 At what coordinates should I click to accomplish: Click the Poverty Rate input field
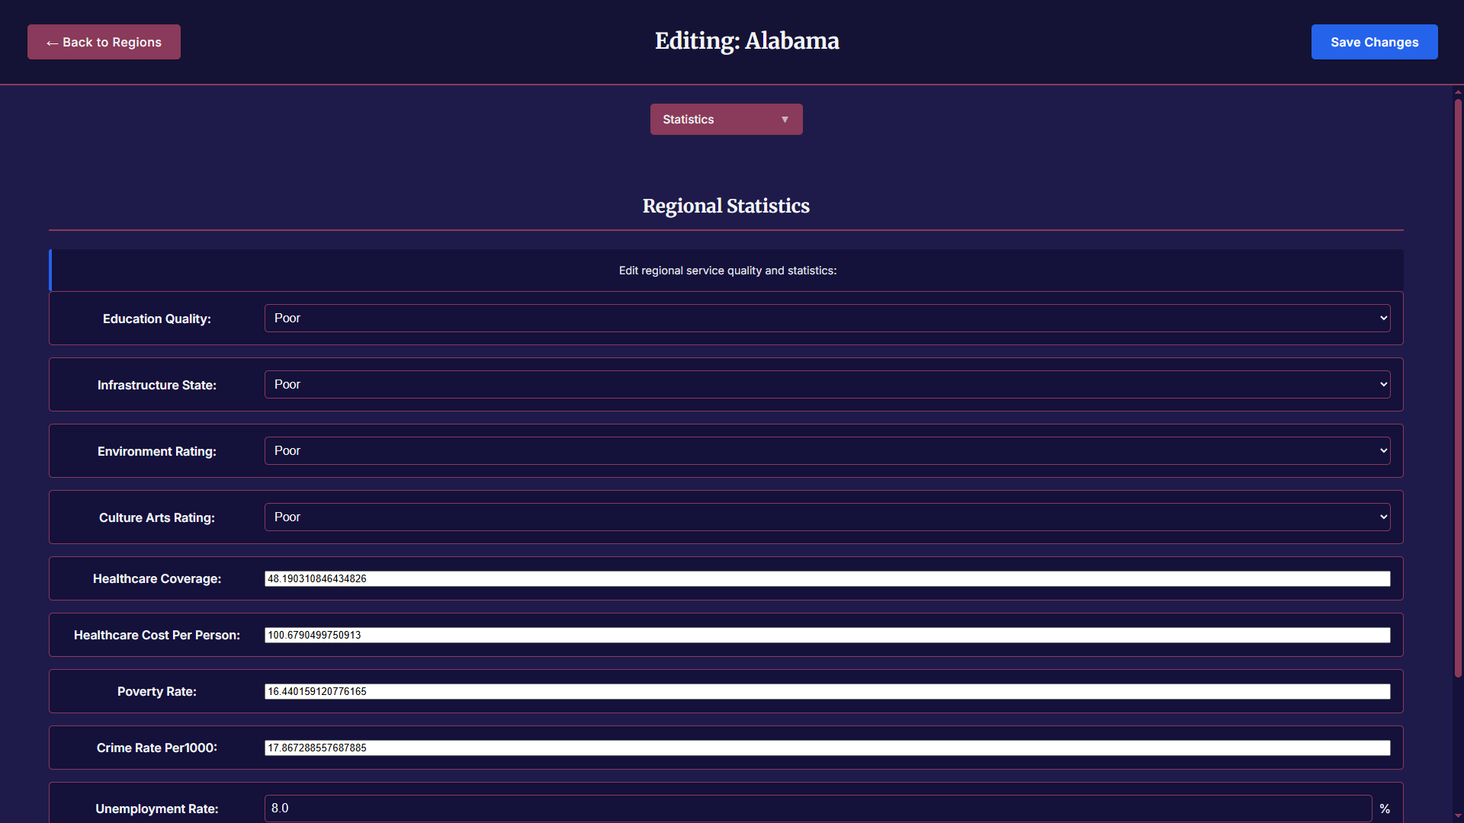pos(827,692)
